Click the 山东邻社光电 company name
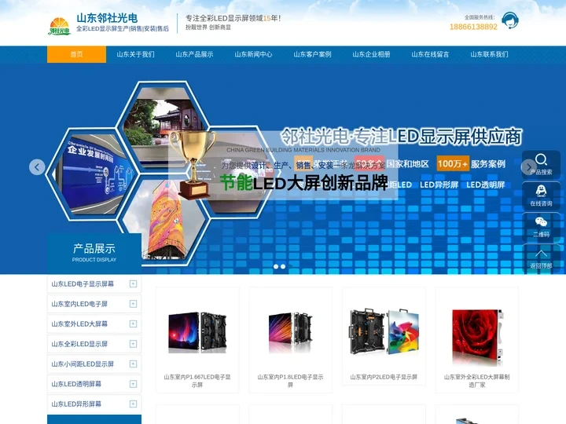 (x=107, y=18)
